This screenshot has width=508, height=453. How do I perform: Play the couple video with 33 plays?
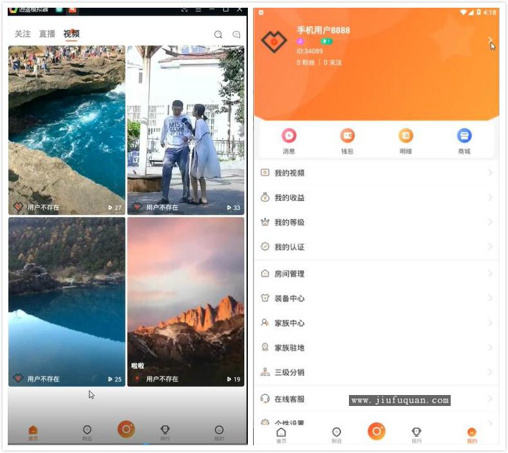tap(185, 130)
